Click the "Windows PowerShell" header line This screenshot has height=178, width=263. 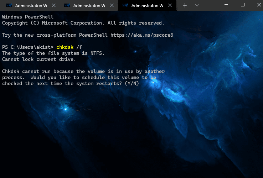28,17
